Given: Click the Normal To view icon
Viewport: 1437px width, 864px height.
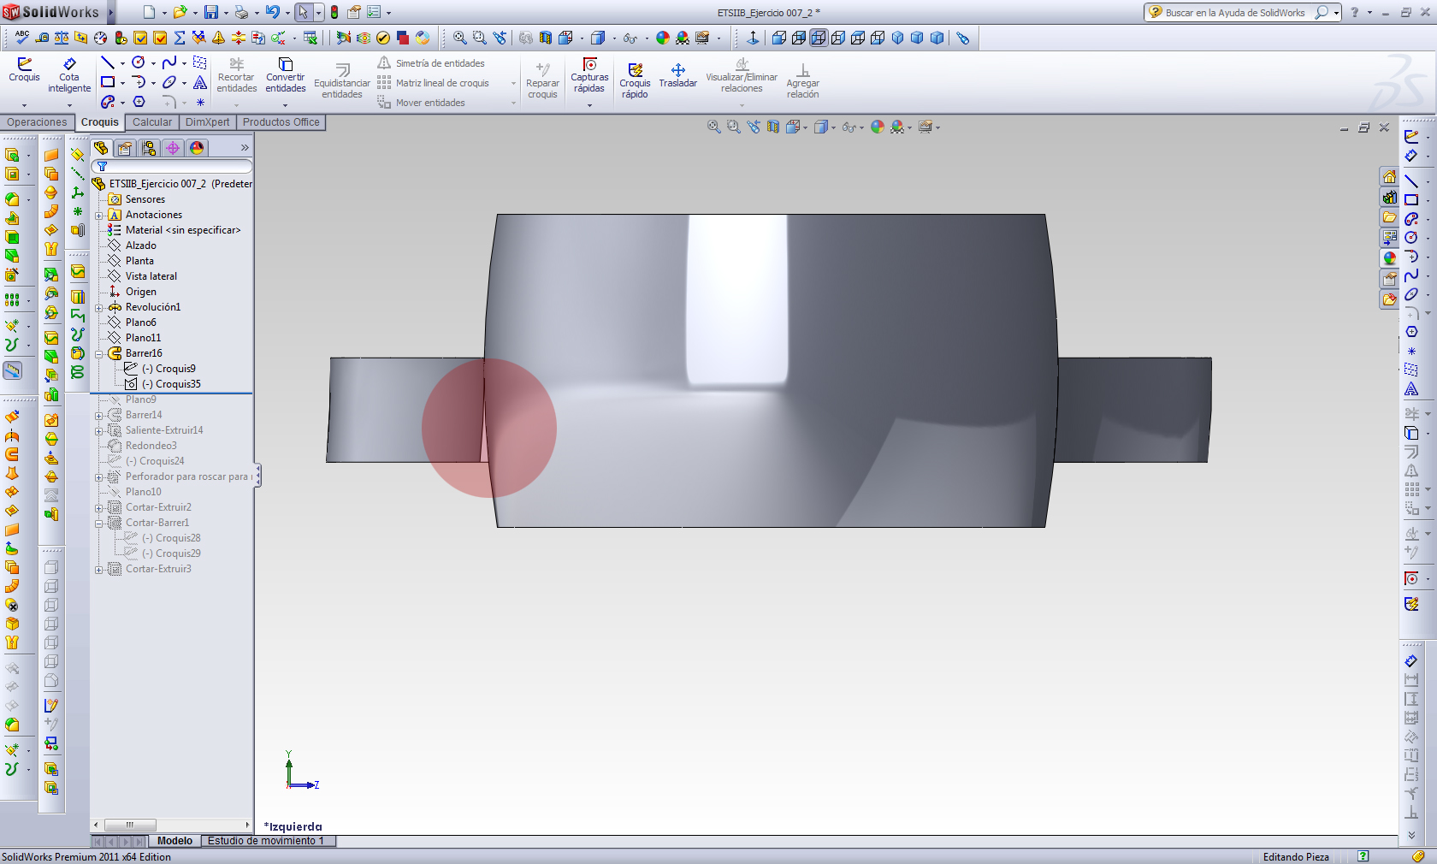Looking at the screenshot, I should (x=753, y=38).
